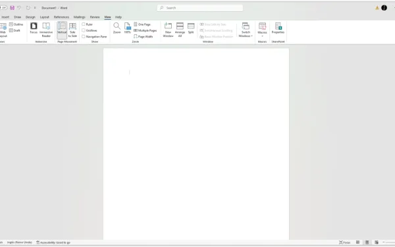395x247 pixels.
Task: Click inside the blank document page
Action: click(x=196, y=144)
